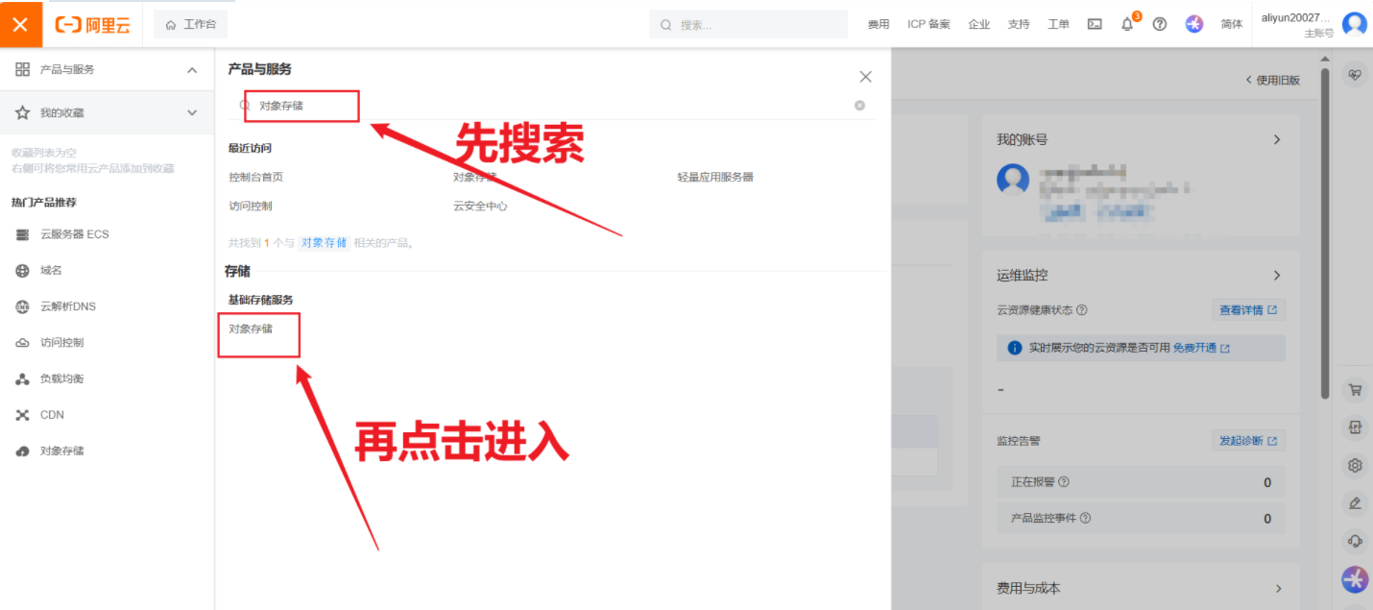The image size is (1373, 610).
Task: Show help for 云资源健康状态
Action: tap(1082, 310)
